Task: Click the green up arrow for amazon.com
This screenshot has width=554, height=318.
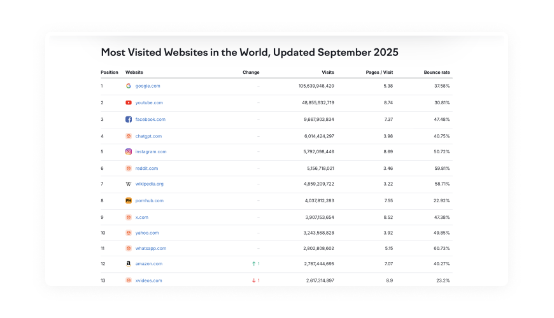Action: click(x=253, y=264)
